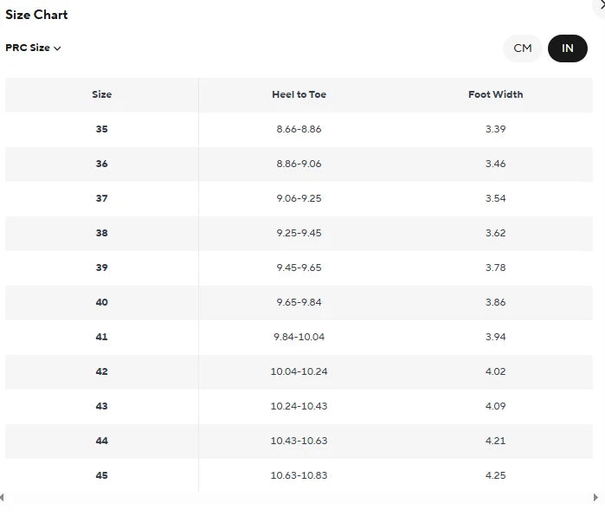The height and width of the screenshot is (516, 605).
Task: Click the left scroll arrow
Action: [3, 498]
